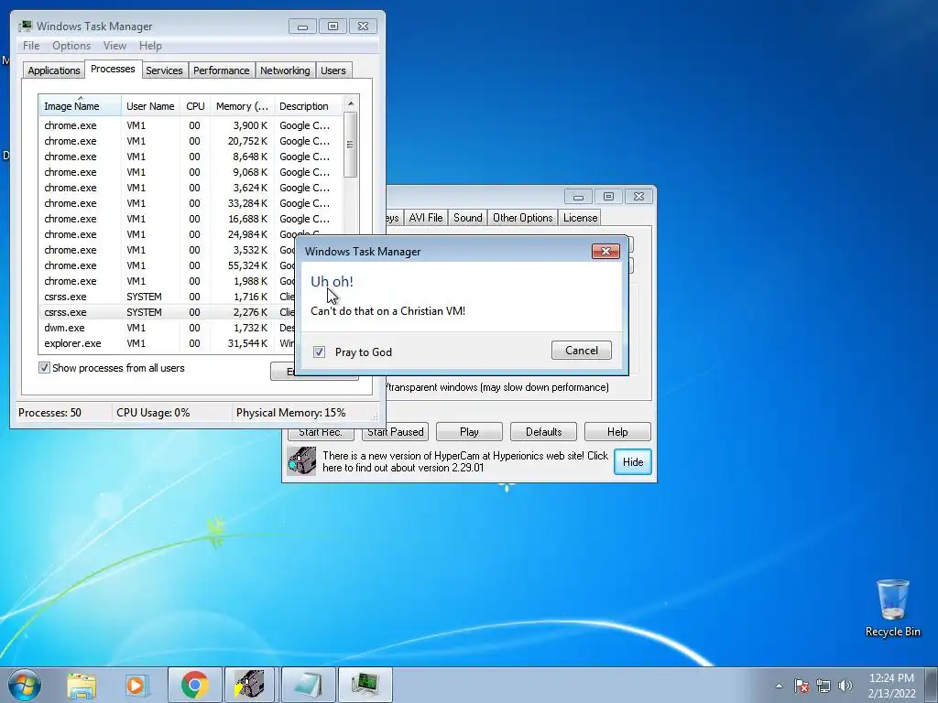Select chrome.exe row using 20,752 K
Viewport: 938px width, 703px height.
pos(191,141)
